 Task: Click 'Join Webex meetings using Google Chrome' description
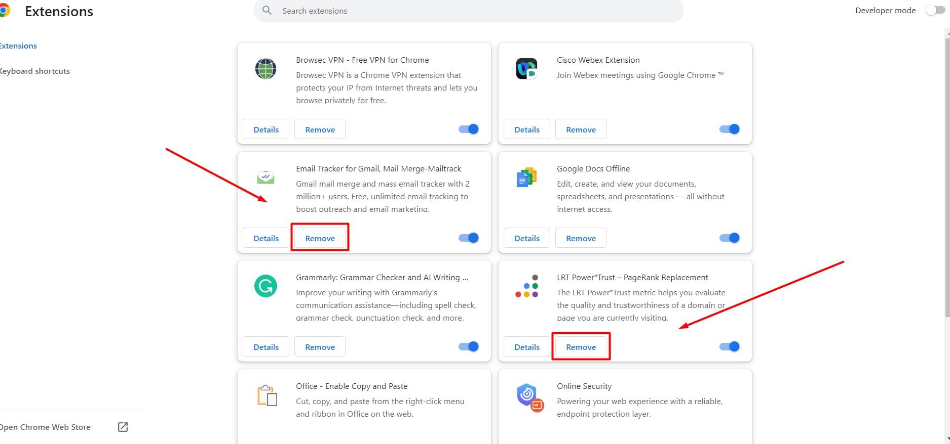[x=640, y=75]
